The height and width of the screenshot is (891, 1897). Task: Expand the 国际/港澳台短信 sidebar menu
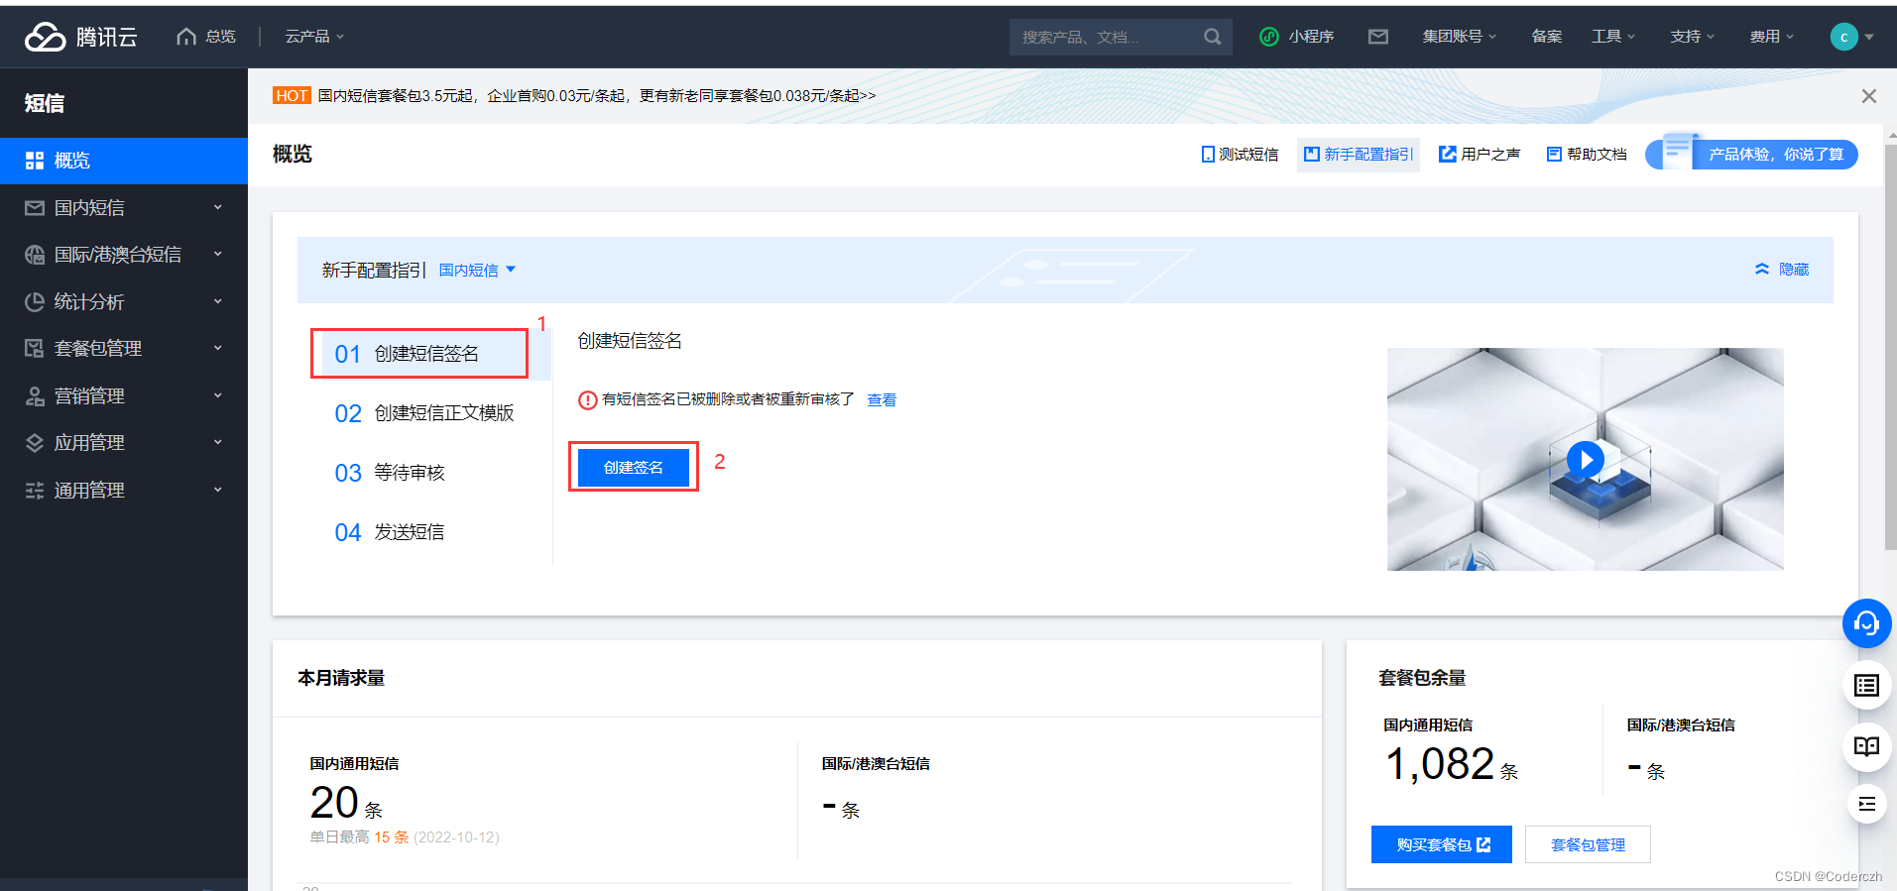click(217, 254)
